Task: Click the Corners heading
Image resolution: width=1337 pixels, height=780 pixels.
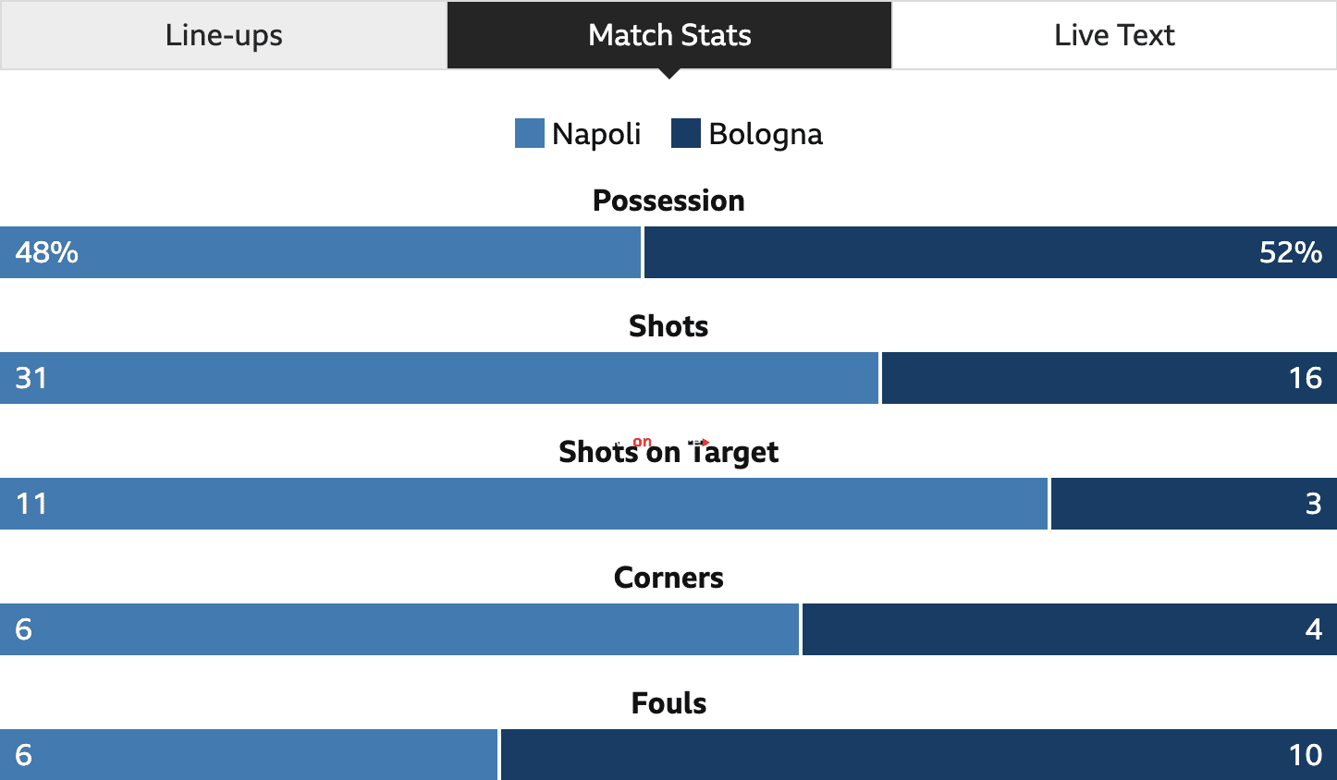Action: coord(668,578)
